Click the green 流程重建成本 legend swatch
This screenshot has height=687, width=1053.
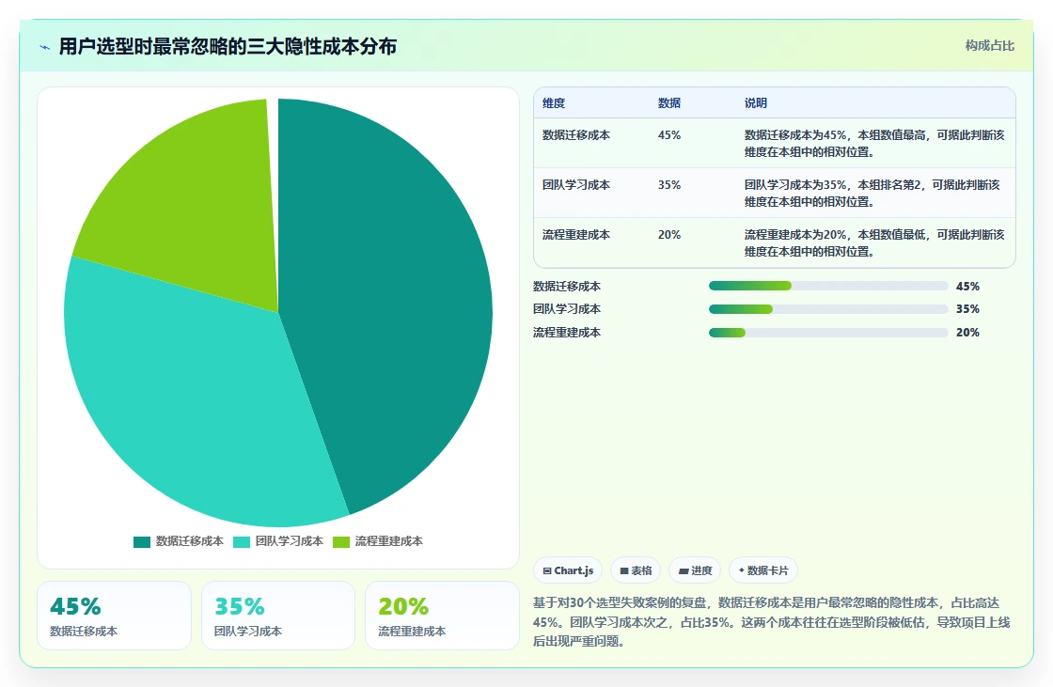tap(341, 542)
